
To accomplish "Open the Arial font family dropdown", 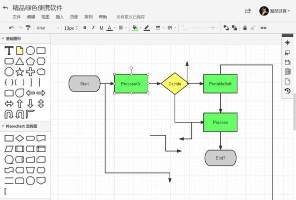I will point(48,28).
